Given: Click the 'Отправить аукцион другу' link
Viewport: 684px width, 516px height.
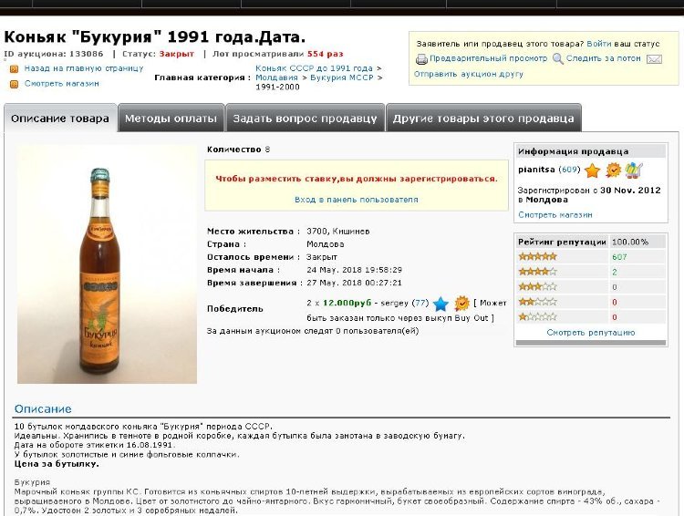Looking at the screenshot, I should coord(469,74).
